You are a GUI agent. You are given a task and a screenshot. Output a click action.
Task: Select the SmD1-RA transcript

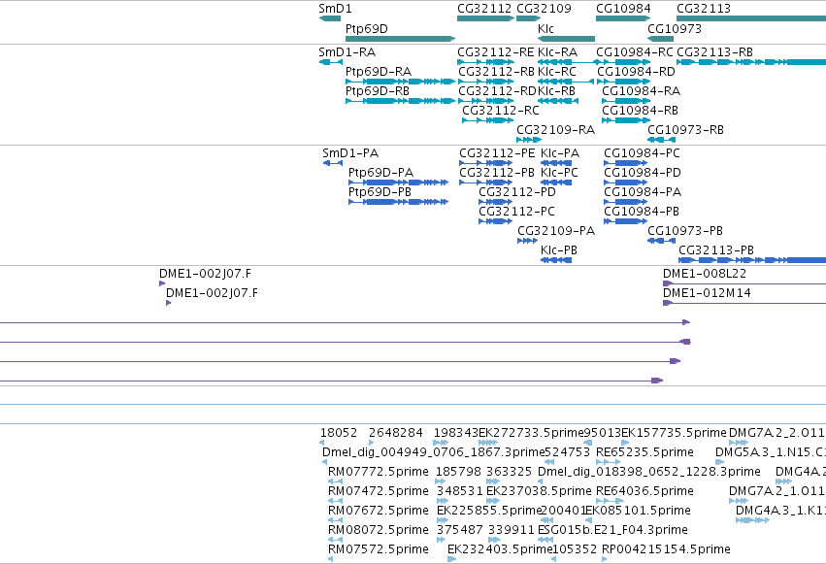click(330, 62)
